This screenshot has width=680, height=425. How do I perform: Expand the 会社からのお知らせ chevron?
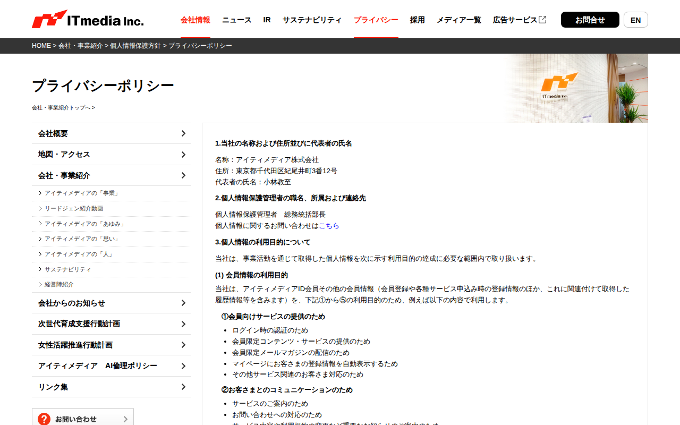point(183,303)
